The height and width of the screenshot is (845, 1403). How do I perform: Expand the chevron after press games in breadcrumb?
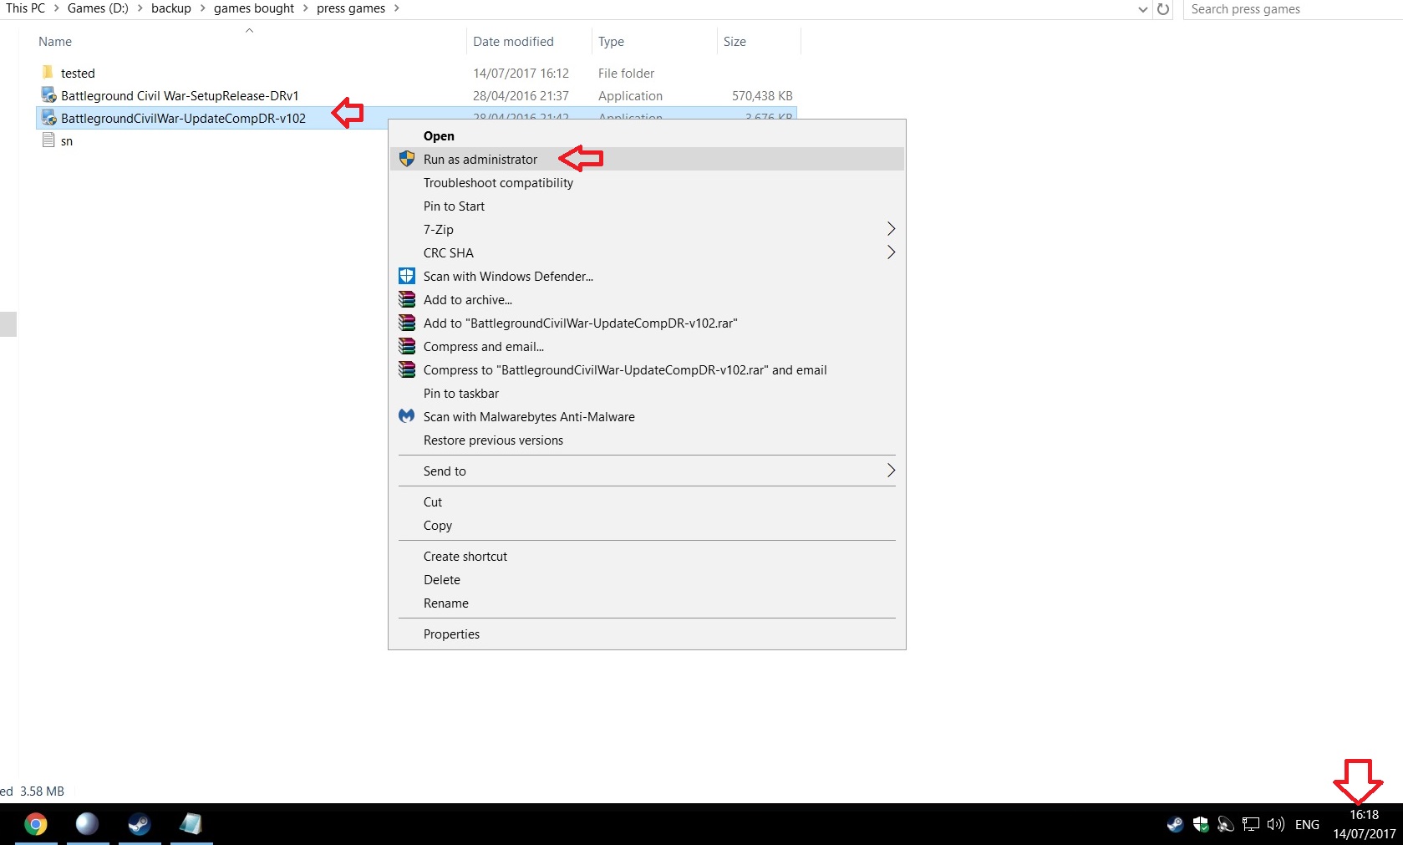(x=396, y=8)
